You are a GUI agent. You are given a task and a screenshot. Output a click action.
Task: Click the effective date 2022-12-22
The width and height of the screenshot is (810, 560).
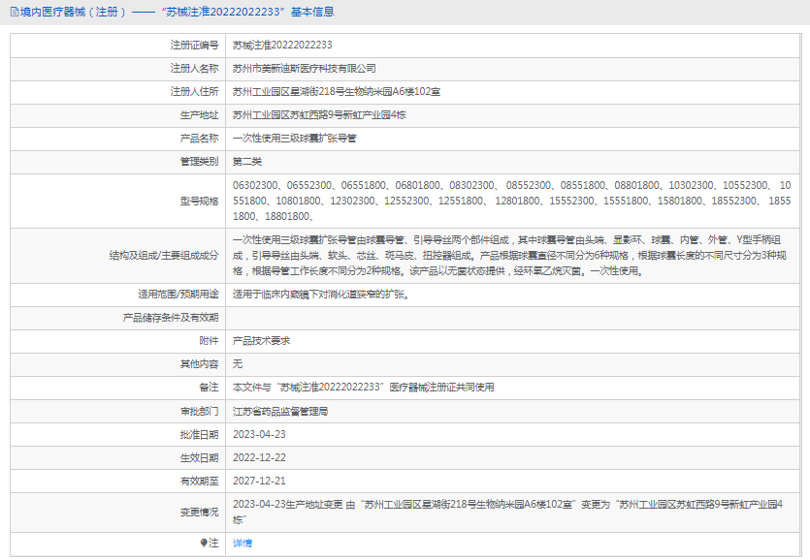coord(259,457)
